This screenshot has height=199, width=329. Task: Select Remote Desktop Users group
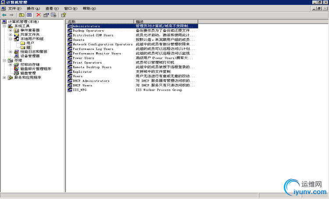pyautogui.click(x=92, y=67)
